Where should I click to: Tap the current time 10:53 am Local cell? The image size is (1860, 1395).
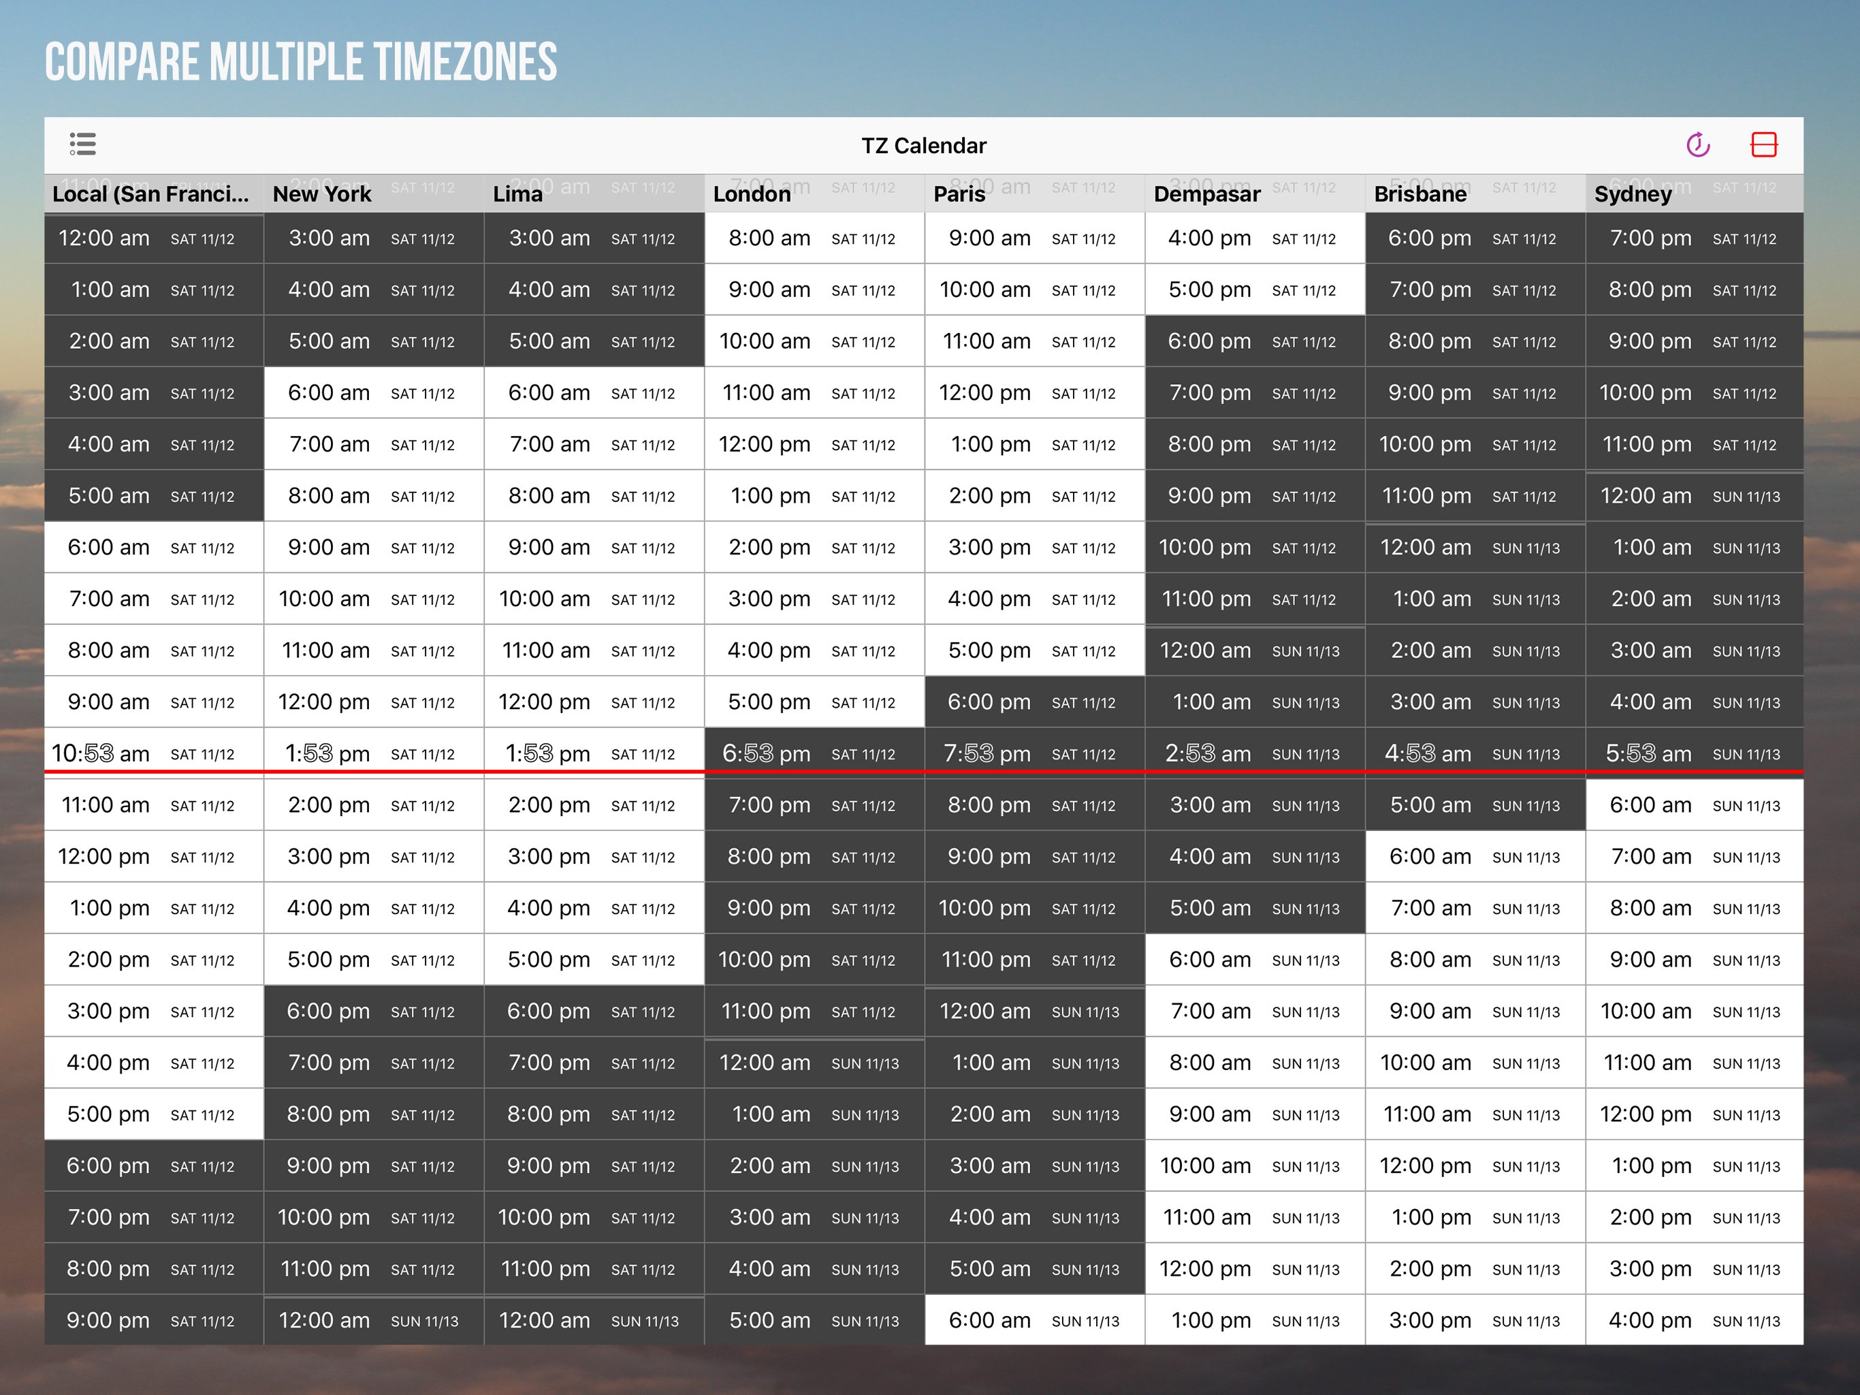(x=154, y=753)
